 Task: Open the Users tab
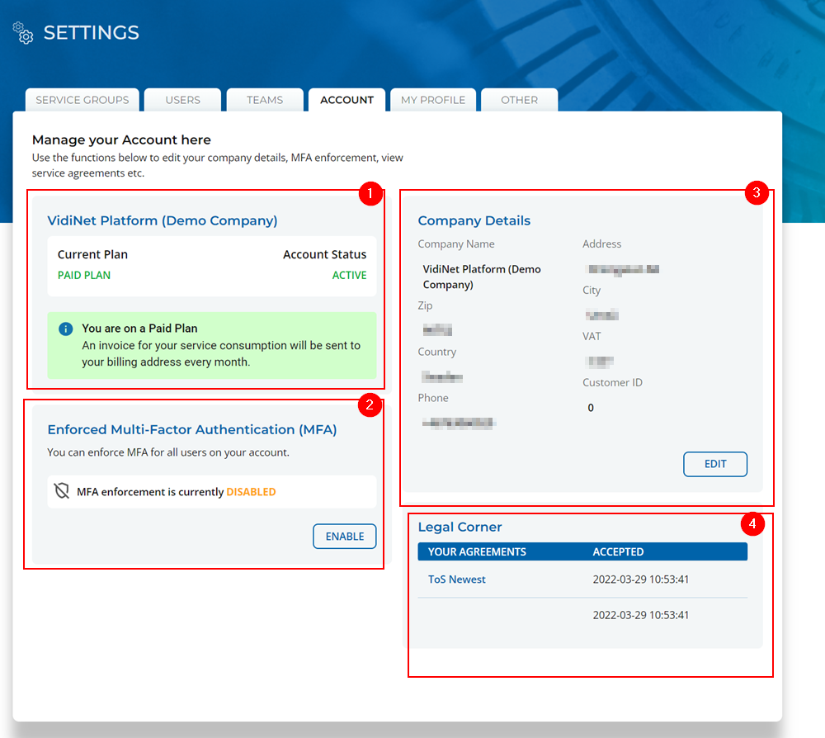coord(182,100)
